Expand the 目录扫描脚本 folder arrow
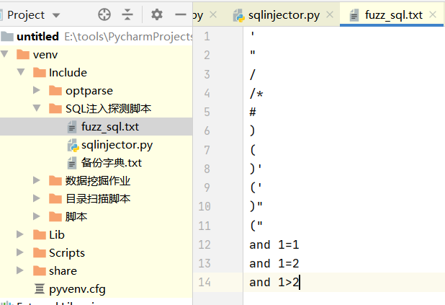The height and width of the screenshot is (305, 445). tap(37, 198)
